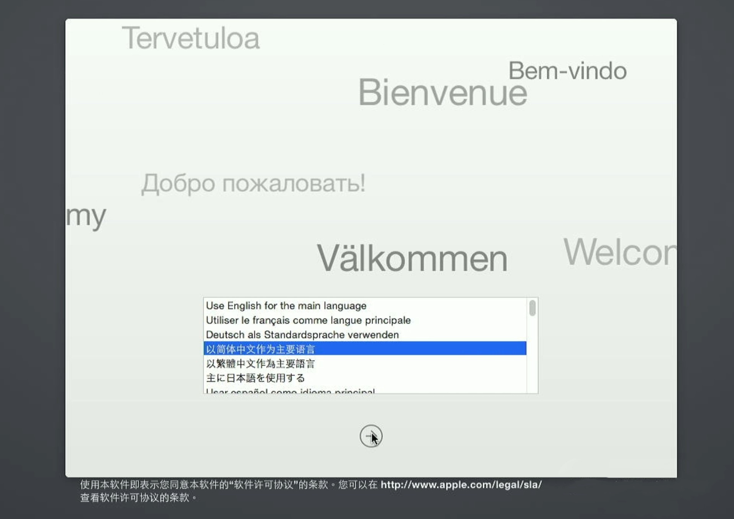This screenshot has width=734, height=519.
Task: Click the highlighted Simplified Chinese option
Action: tap(260, 349)
